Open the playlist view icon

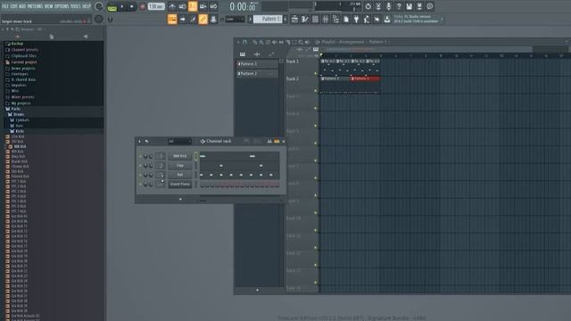tap(294, 20)
